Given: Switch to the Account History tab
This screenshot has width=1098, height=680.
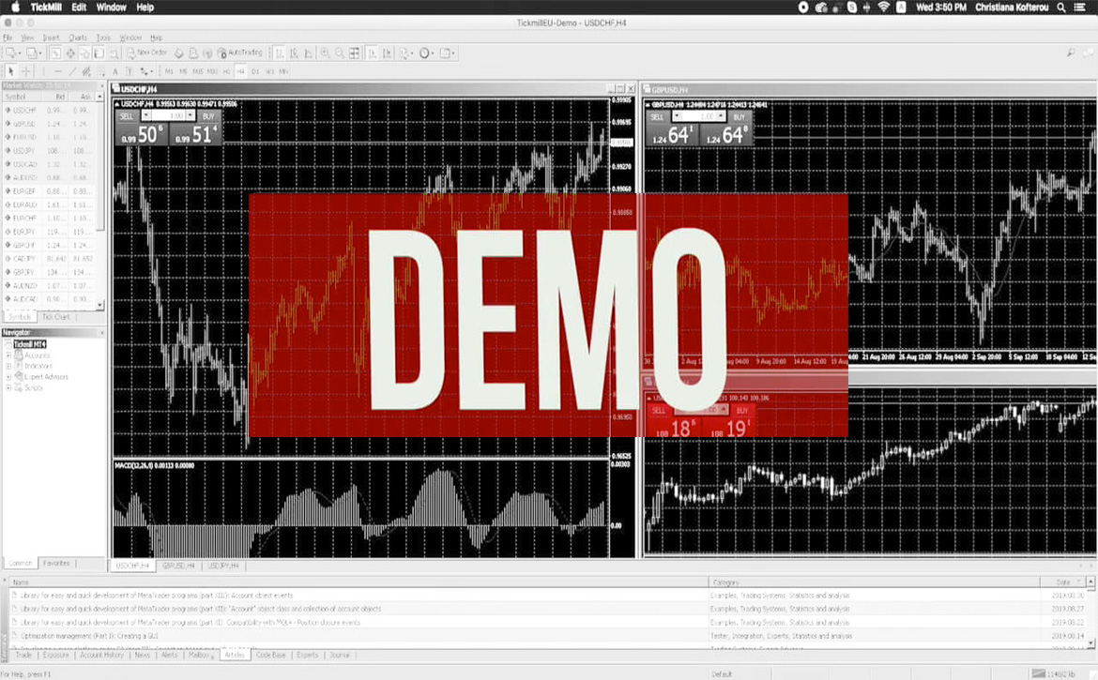Looking at the screenshot, I should tap(101, 656).
